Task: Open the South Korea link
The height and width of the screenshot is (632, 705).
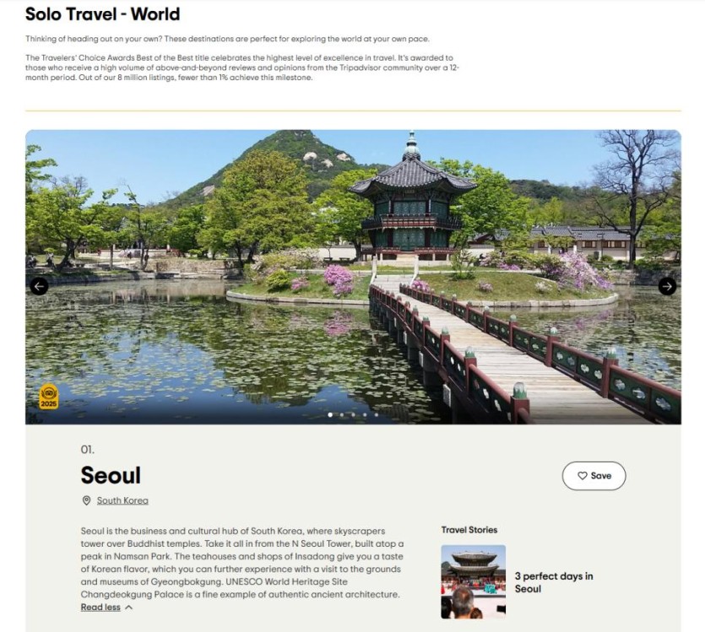Action: (122, 500)
